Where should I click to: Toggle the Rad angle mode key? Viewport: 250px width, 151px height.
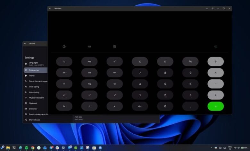[x=89, y=61]
